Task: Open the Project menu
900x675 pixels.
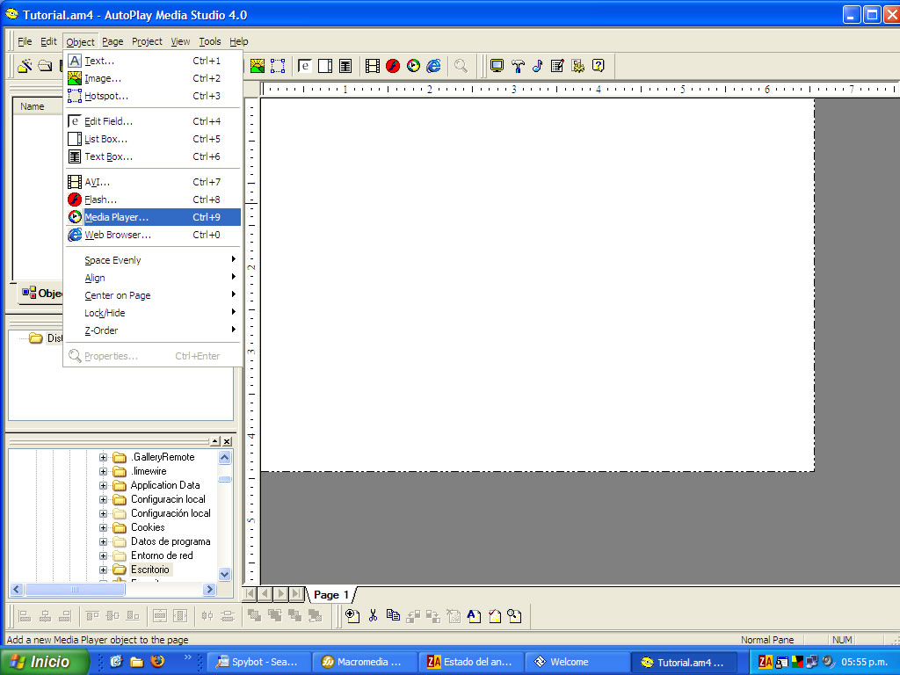Action: (147, 41)
